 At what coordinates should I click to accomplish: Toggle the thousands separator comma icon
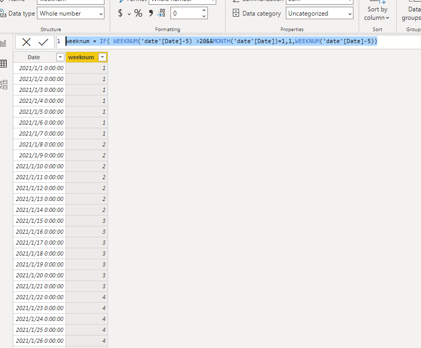point(151,13)
